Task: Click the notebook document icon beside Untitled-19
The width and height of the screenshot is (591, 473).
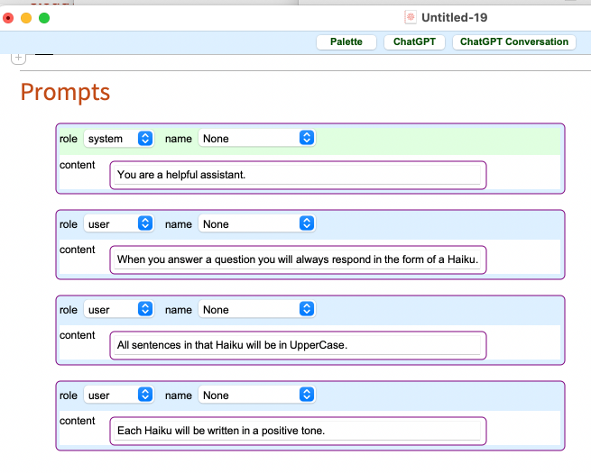Action: [x=411, y=17]
